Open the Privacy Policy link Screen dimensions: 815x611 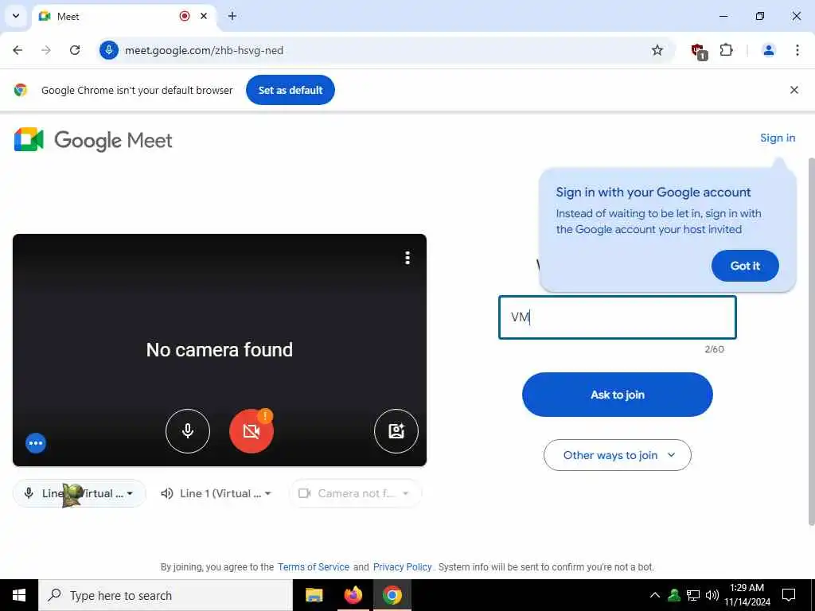pos(402,566)
